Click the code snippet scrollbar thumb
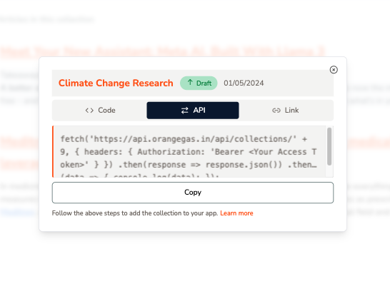Screen dimensions: 390x291 point(329,146)
